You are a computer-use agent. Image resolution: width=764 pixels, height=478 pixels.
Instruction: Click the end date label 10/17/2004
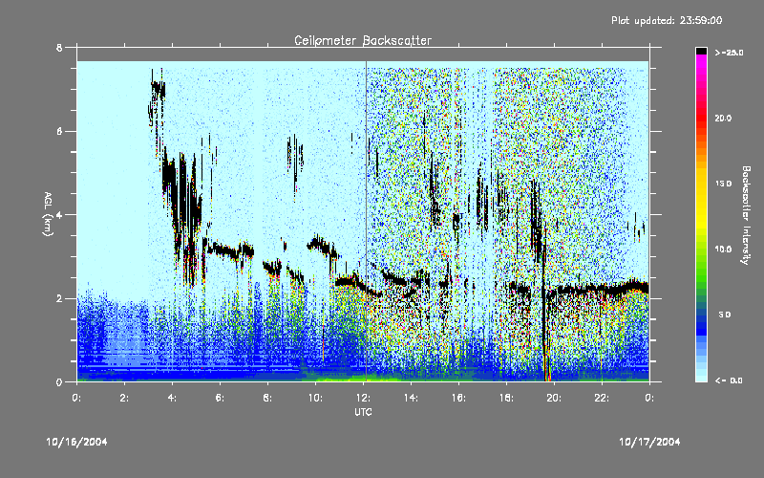coord(649,442)
